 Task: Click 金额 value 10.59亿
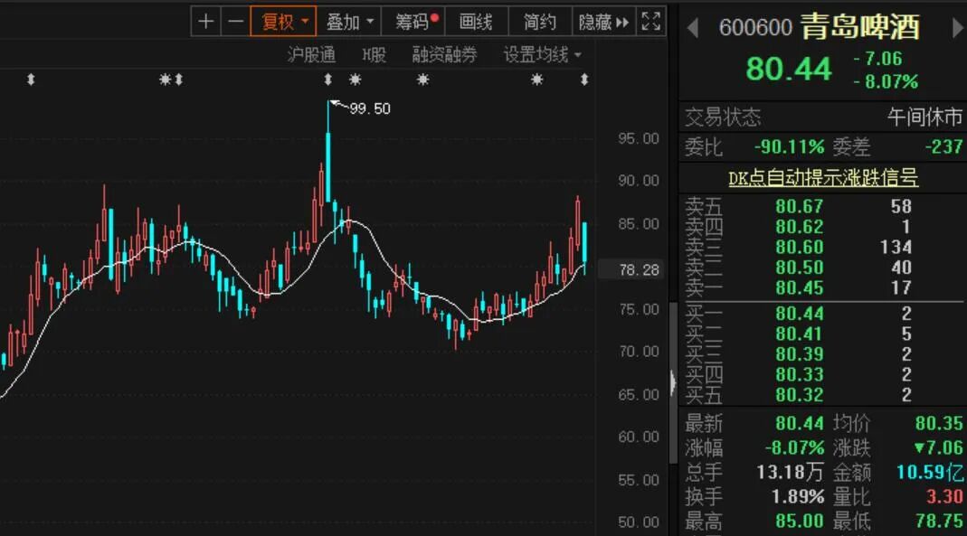[929, 472]
